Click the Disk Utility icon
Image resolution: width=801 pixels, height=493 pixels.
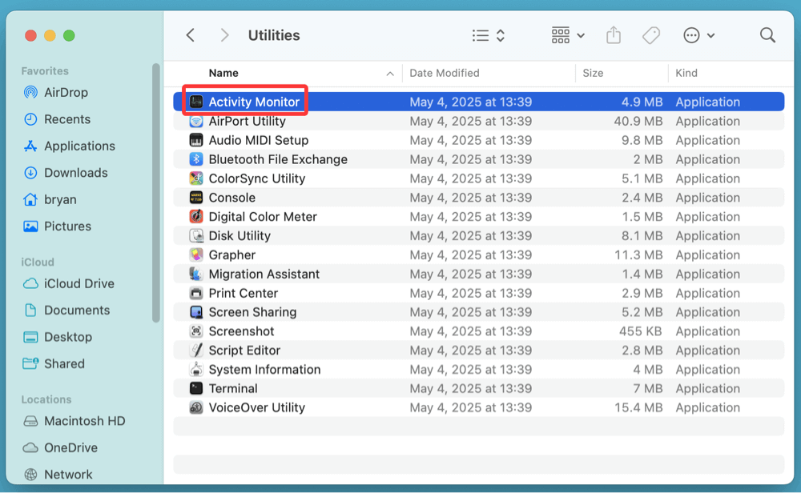(x=195, y=235)
